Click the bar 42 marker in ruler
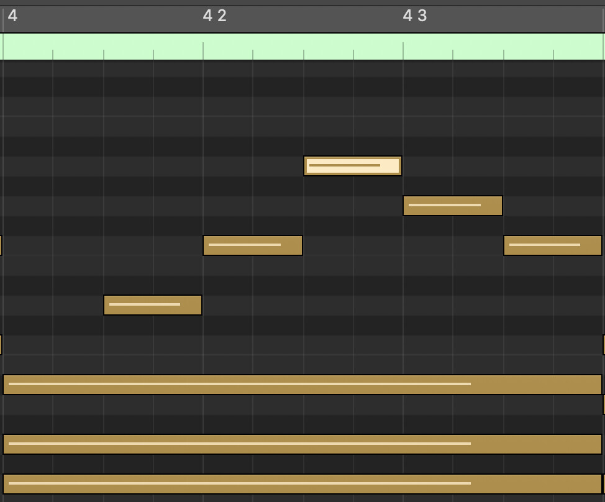This screenshot has height=502, width=605. tap(215, 16)
